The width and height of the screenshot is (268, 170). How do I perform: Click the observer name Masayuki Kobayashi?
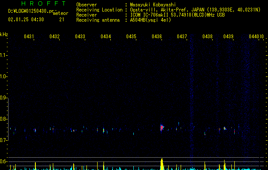click(x=153, y=5)
